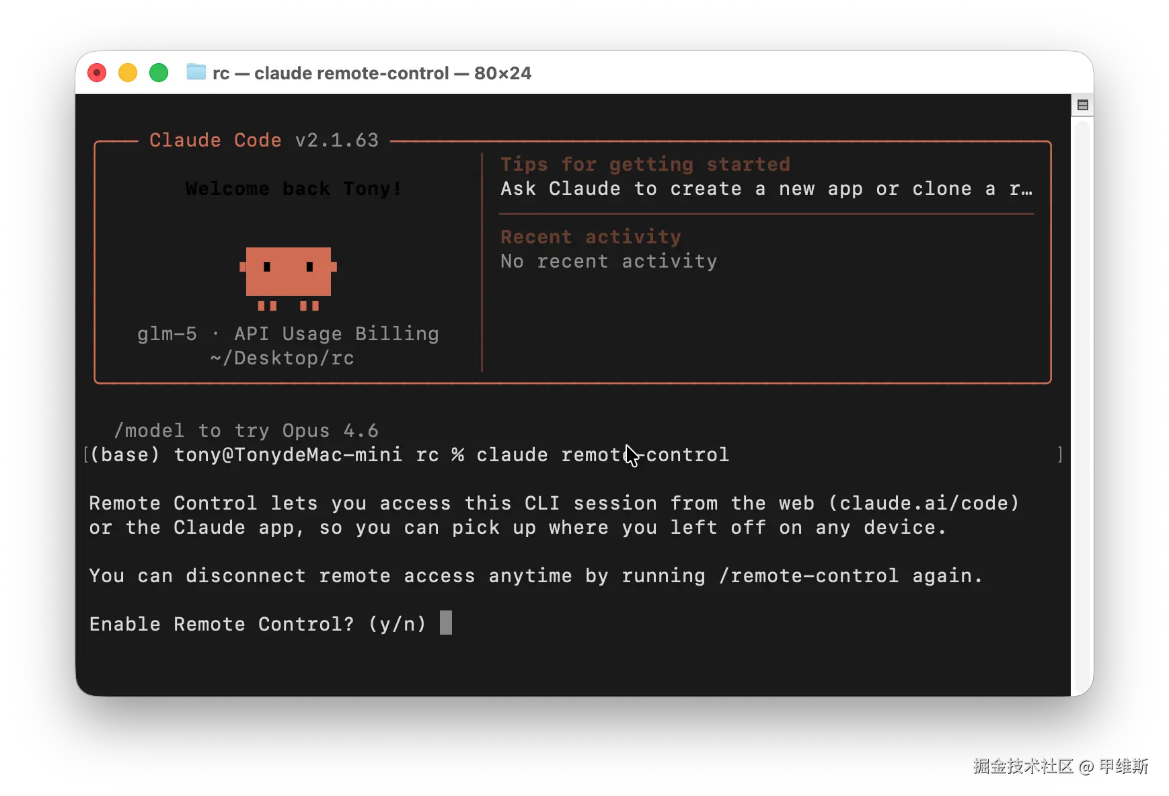The height and width of the screenshot is (796, 1169).
Task: Click the block cursor after the (y/n) prompt
Action: 446,623
